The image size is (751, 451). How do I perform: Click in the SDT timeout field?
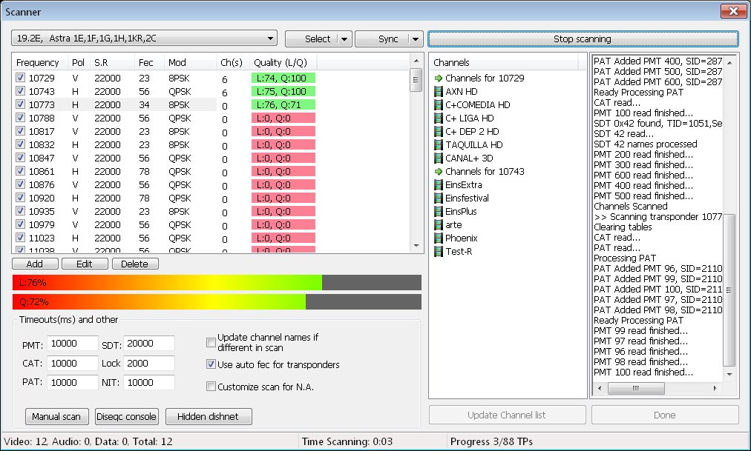pyautogui.click(x=149, y=344)
